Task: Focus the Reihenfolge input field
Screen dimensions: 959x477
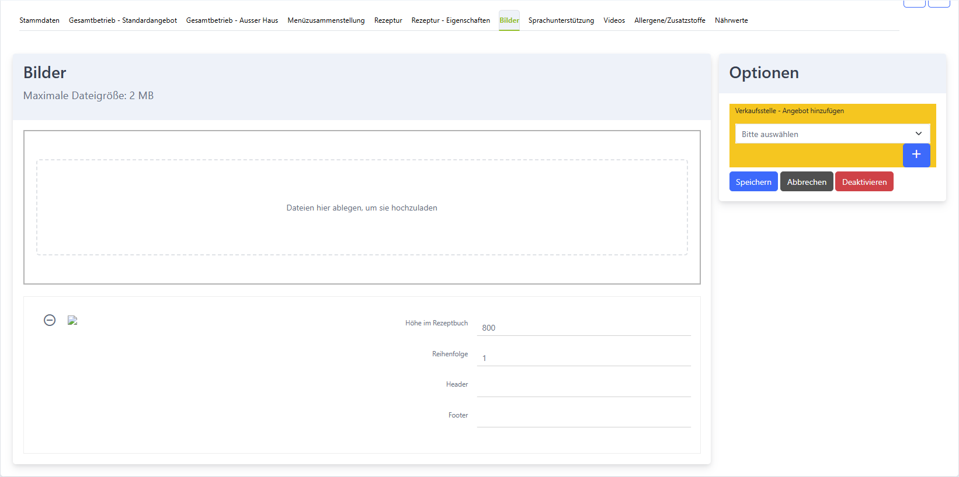Action: point(584,357)
